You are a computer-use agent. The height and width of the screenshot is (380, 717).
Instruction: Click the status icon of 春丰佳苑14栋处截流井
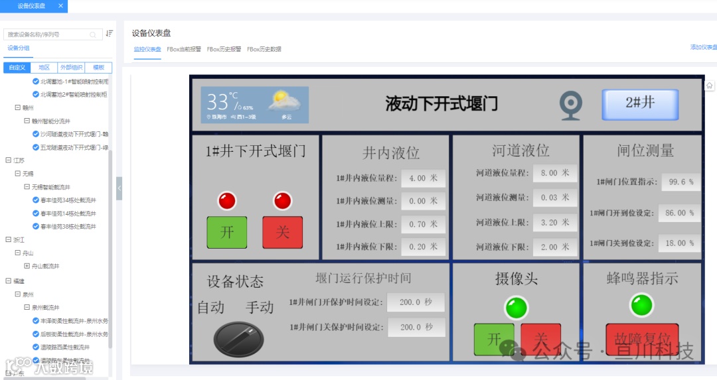click(36, 214)
